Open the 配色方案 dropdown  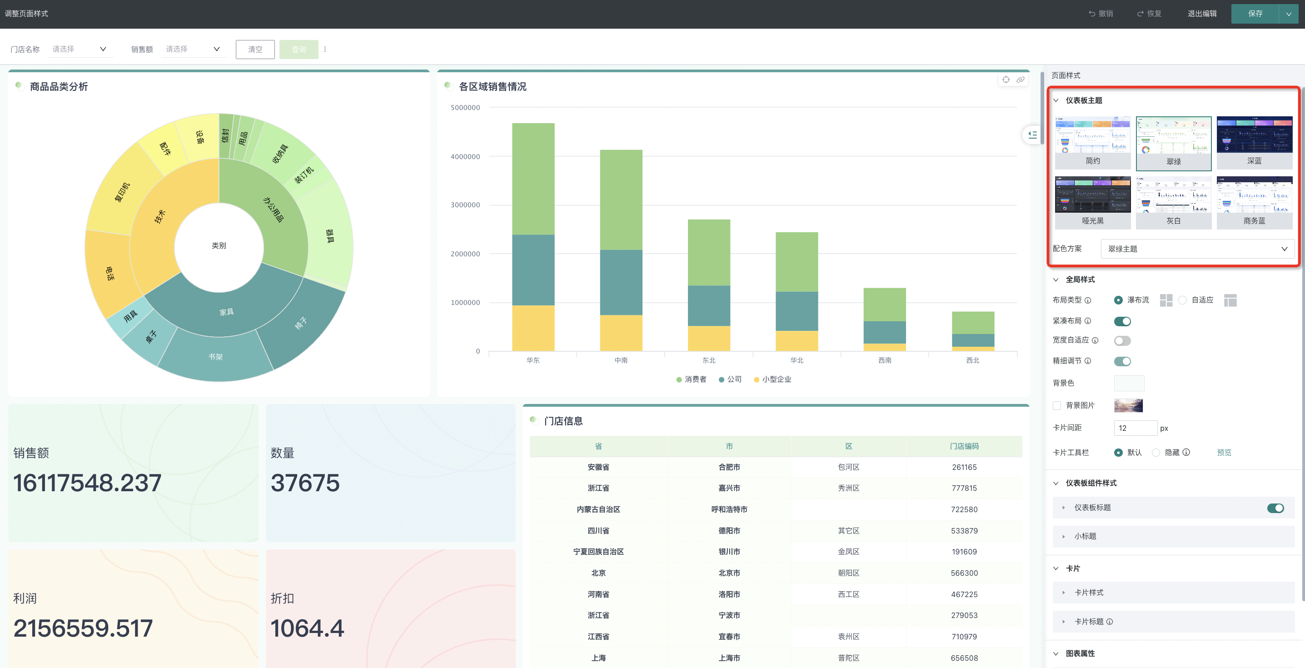[x=1197, y=249]
